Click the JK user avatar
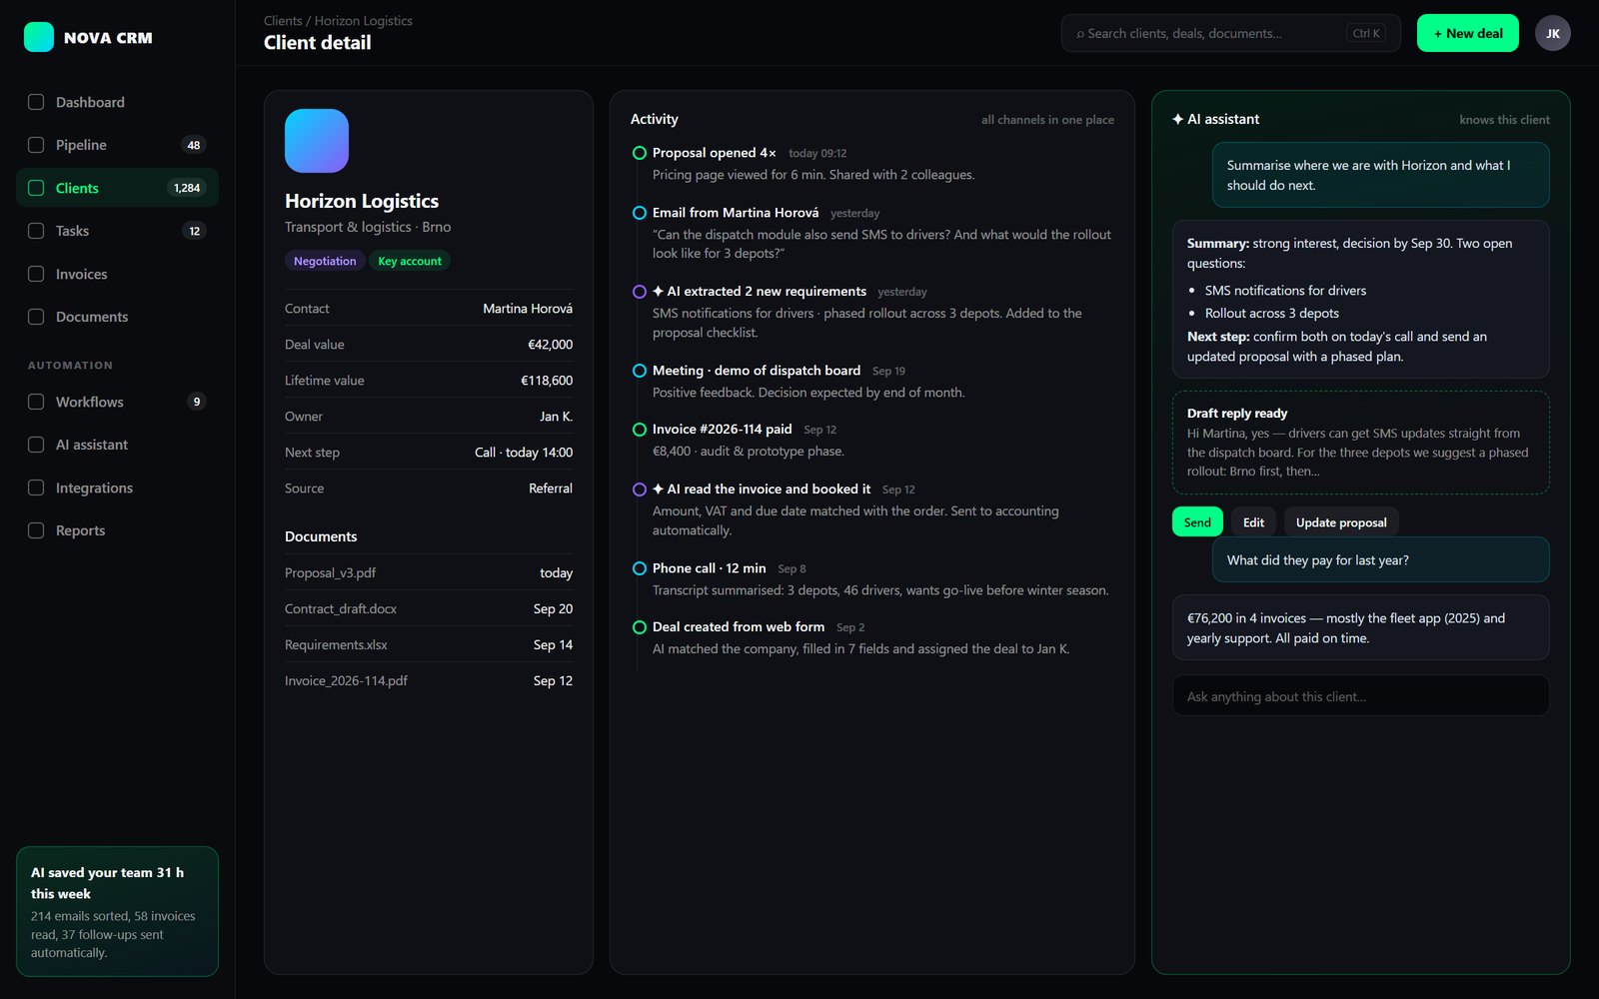The width and height of the screenshot is (1599, 999). point(1552,33)
